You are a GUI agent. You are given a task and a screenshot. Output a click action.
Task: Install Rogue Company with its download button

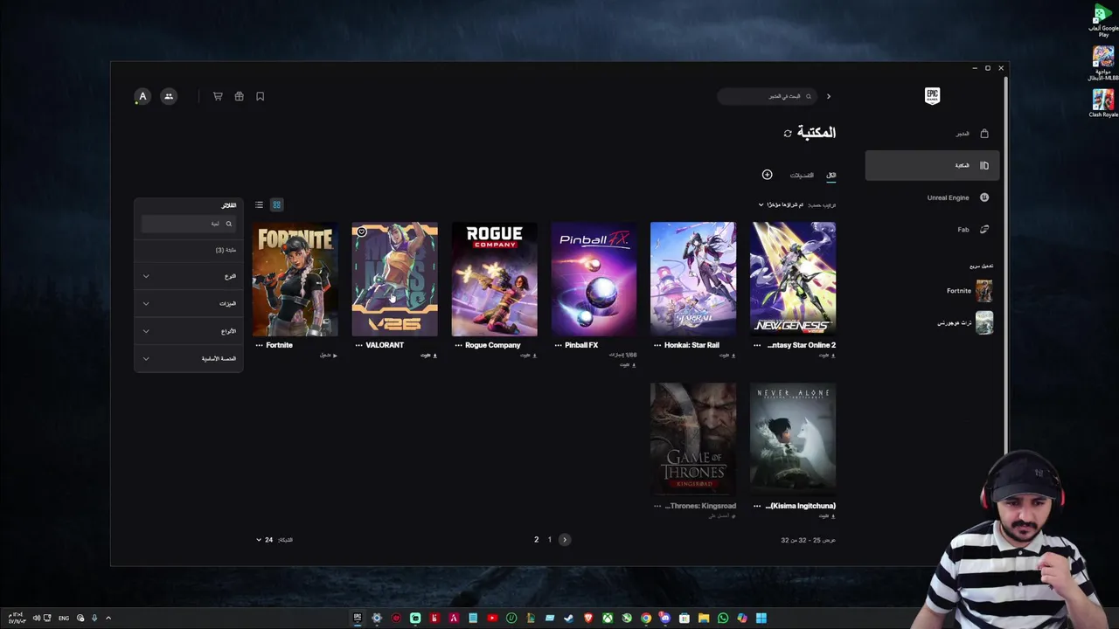[x=528, y=356]
